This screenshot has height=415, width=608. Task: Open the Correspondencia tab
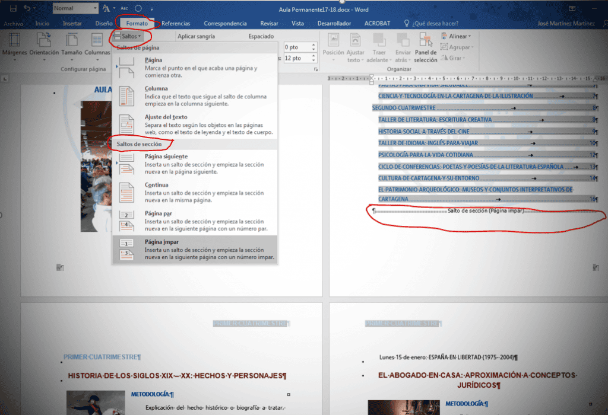point(225,24)
